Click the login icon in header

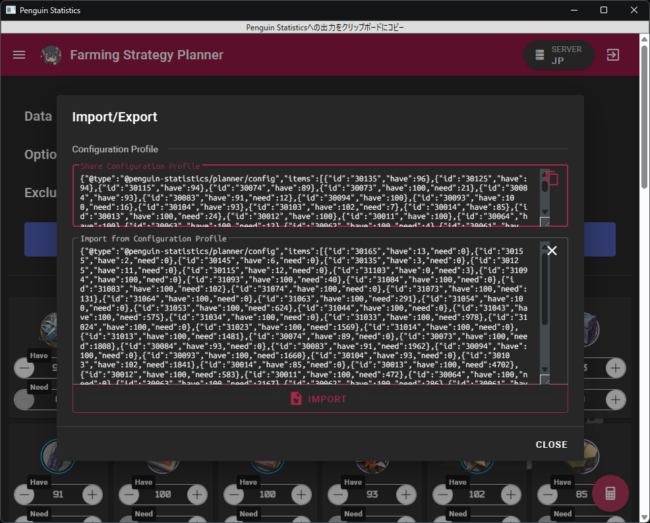(x=612, y=55)
